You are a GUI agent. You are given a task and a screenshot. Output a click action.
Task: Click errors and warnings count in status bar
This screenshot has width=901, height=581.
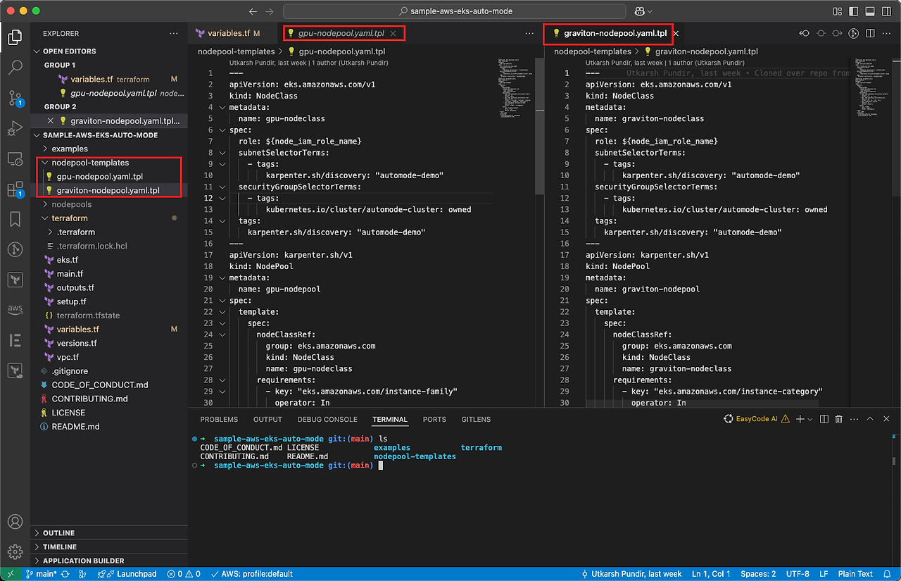point(184,574)
